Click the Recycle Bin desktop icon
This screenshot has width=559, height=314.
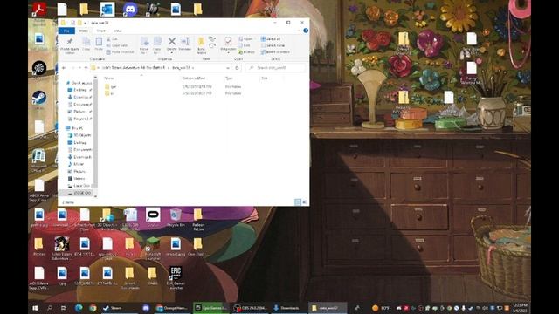tap(175, 218)
